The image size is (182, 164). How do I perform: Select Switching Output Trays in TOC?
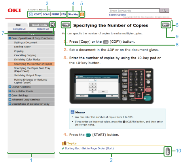[x=28, y=75]
